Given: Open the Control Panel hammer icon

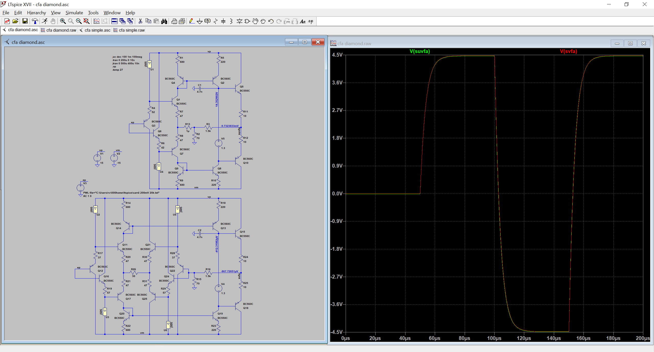Looking at the screenshot, I should pos(35,21).
